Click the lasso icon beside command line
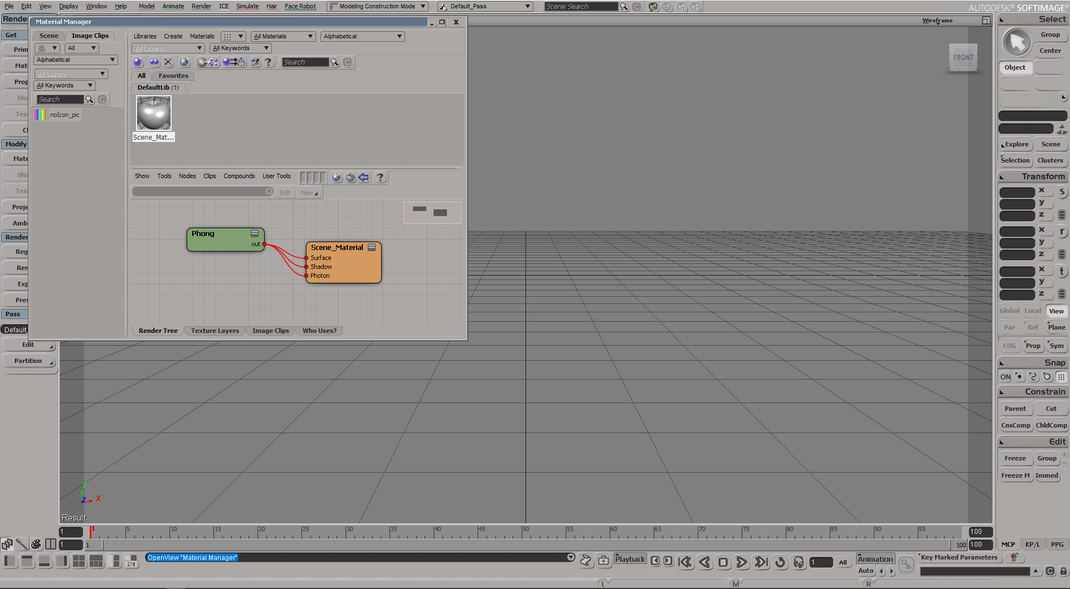 coord(586,561)
